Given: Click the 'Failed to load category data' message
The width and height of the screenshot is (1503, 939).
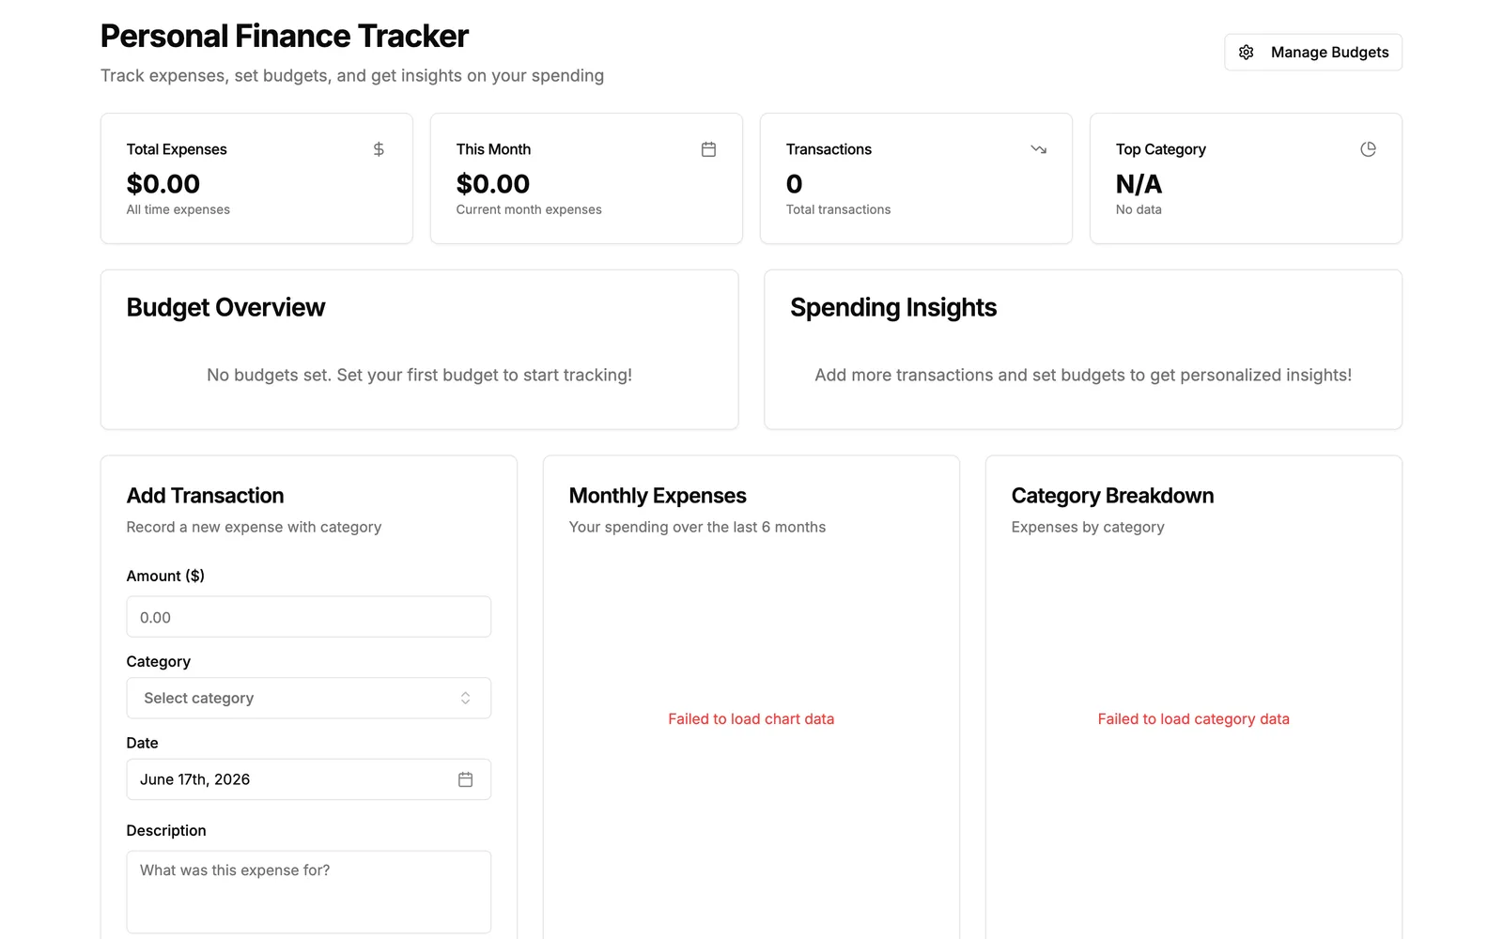Looking at the screenshot, I should [1193, 718].
